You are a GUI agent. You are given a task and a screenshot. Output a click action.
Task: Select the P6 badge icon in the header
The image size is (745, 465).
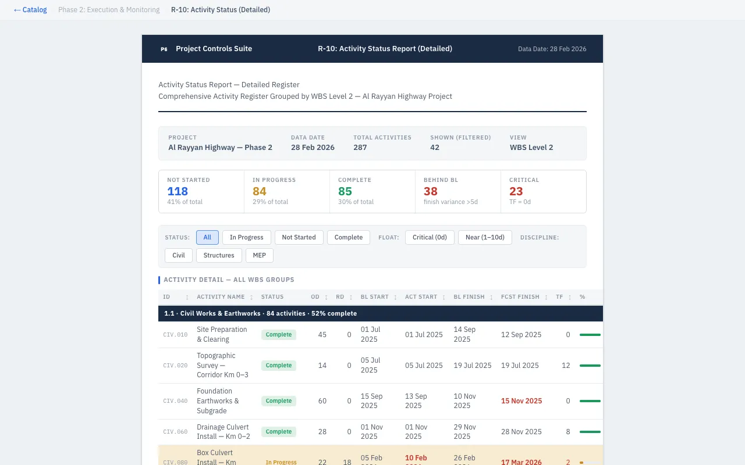point(164,49)
